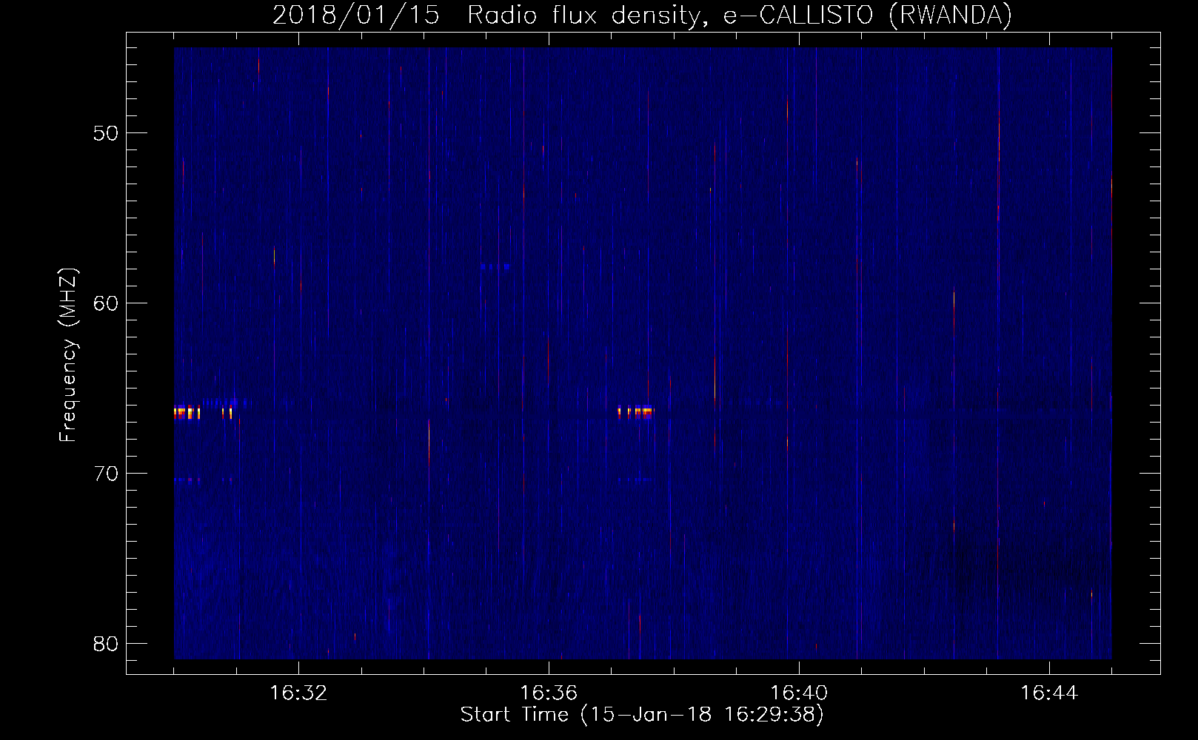Image resolution: width=1198 pixels, height=740 pixels.
Task: Click the date '2018/01/15' in the title
Action: (356, 15)
